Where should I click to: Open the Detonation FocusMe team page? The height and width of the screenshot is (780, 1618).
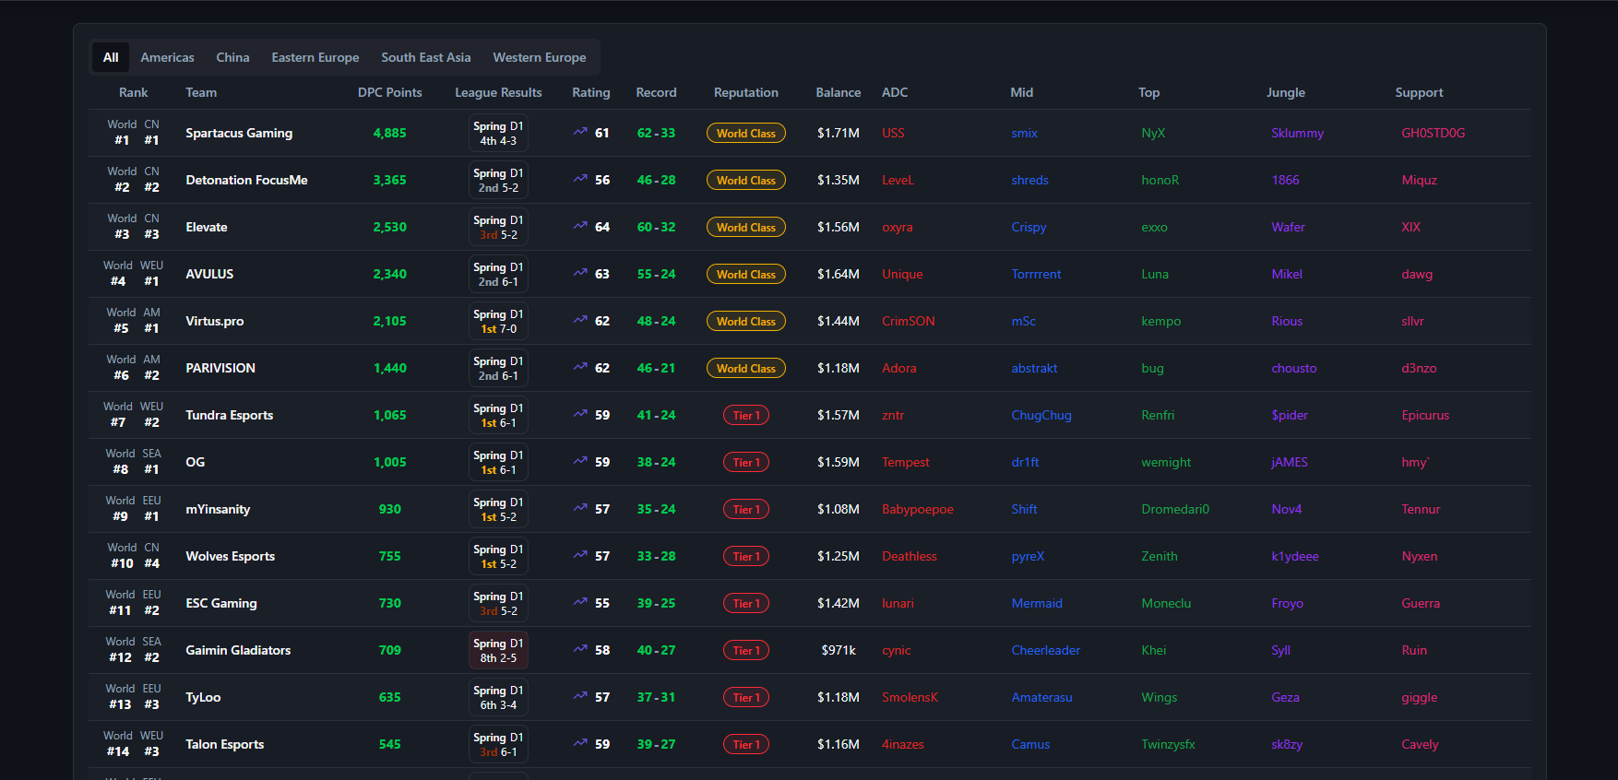pos(246,180)
